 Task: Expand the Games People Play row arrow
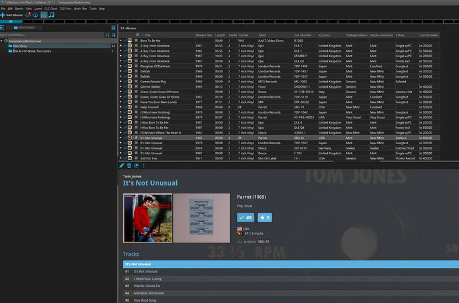(120, 82)
